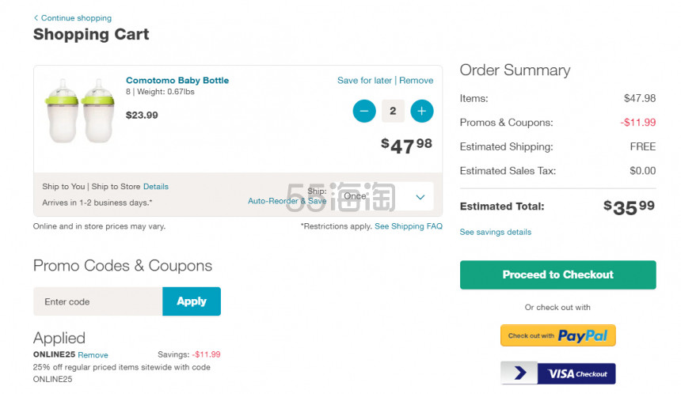Expand the Ship frequency dropdown showing Once

(384, 196)
